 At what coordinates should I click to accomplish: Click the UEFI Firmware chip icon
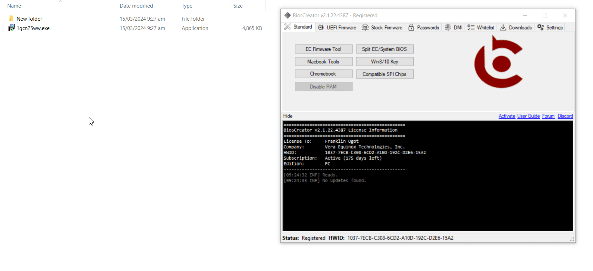tap(321, 28)
